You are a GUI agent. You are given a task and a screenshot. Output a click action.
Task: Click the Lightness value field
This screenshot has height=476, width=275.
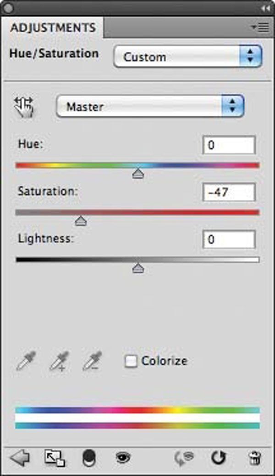tap(229, 239)
